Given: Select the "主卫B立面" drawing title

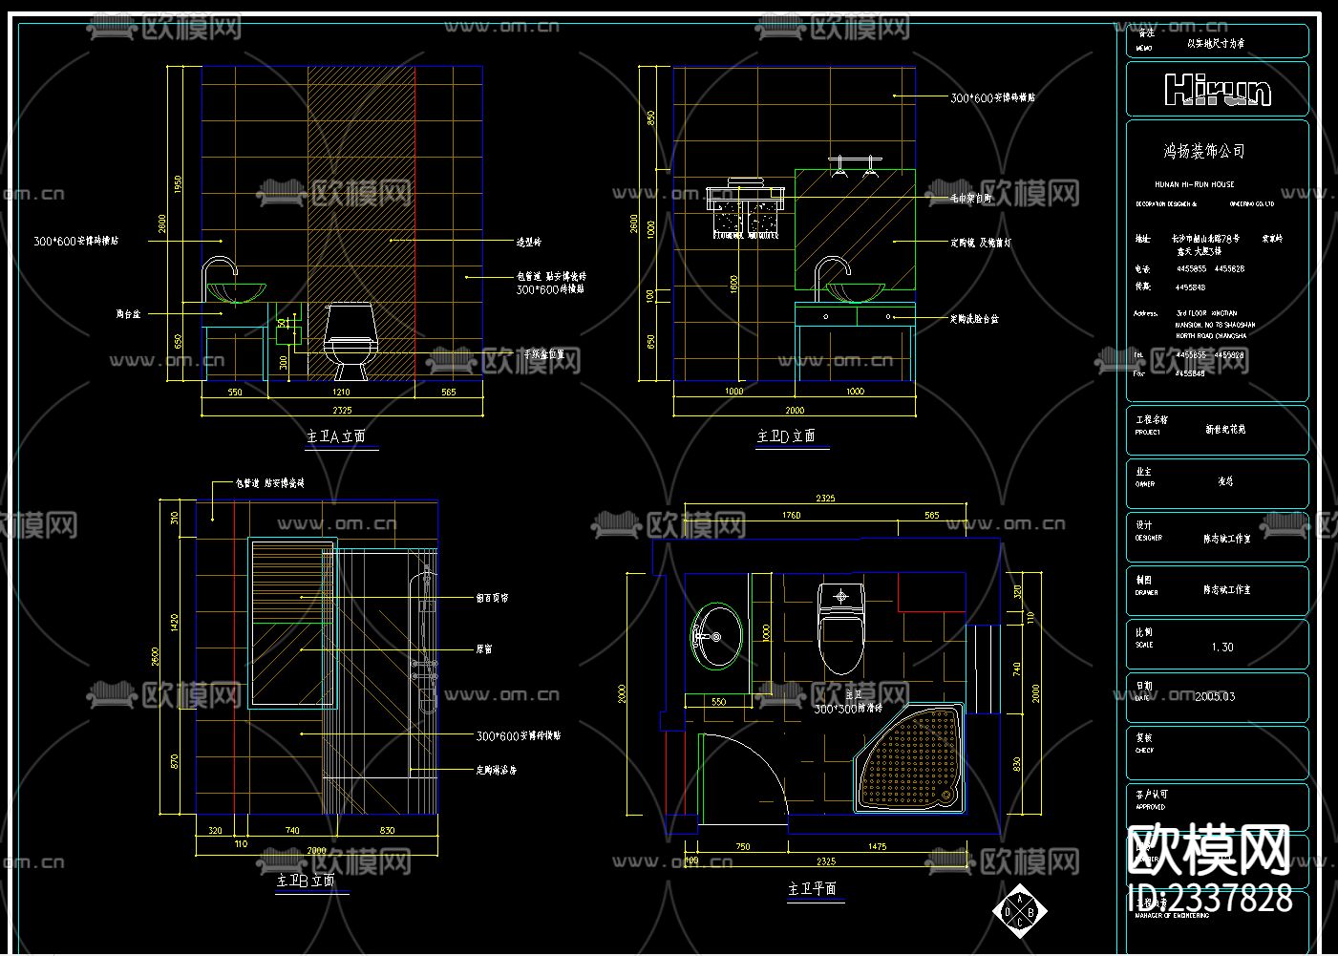Looking at the screenshot, I should 306,880.
